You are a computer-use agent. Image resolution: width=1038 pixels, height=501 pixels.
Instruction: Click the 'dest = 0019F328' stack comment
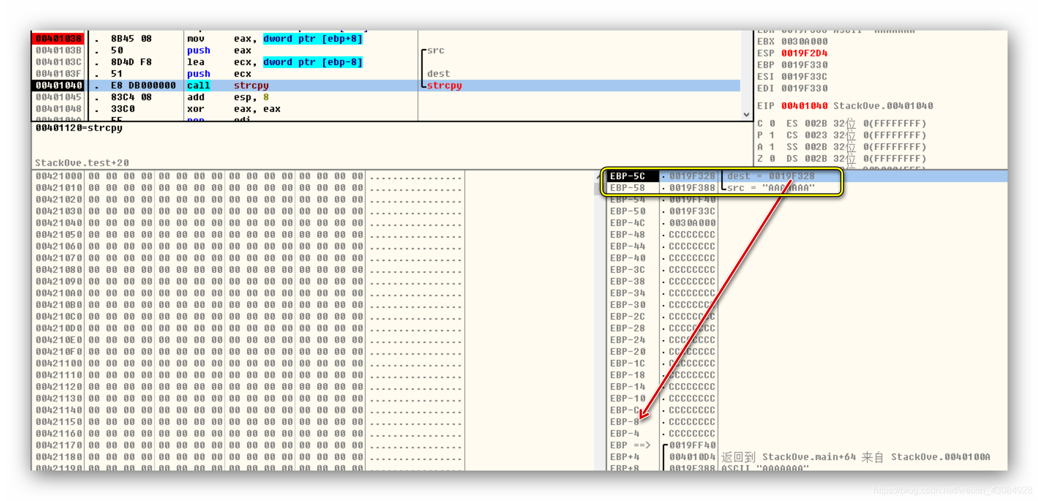(x=770, y=176)
